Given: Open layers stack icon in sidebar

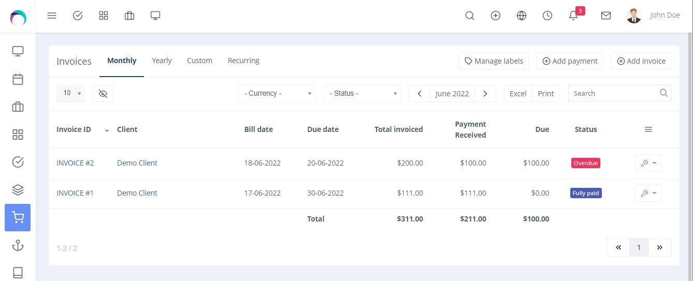Looking at the screenshot, I should (x=18, y=190).
